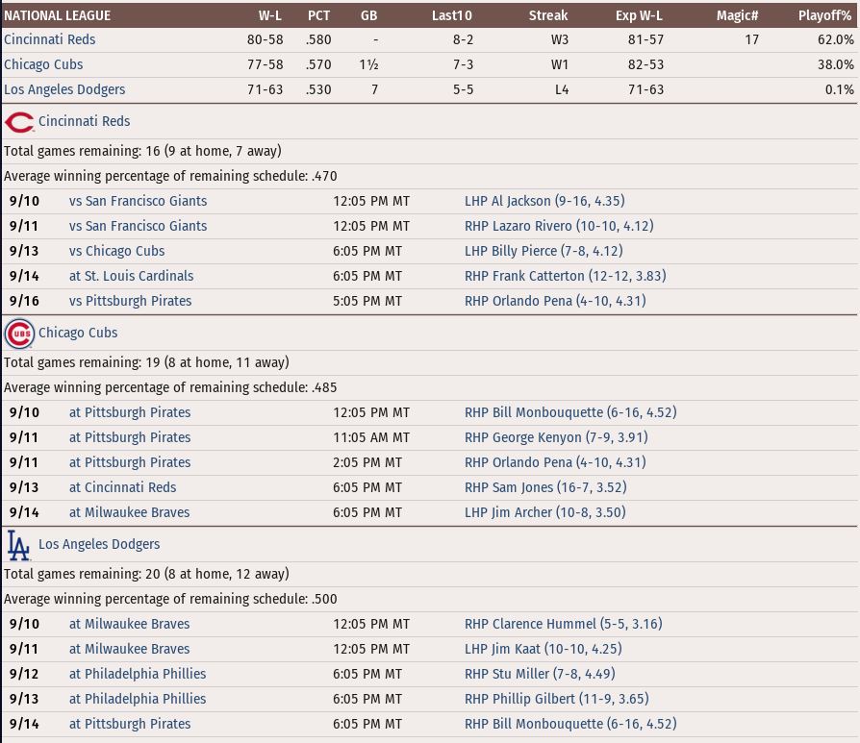View pitcher LHP Jim Archer
Viewport: 860px width, 743px height.
[x=545, y=512]
